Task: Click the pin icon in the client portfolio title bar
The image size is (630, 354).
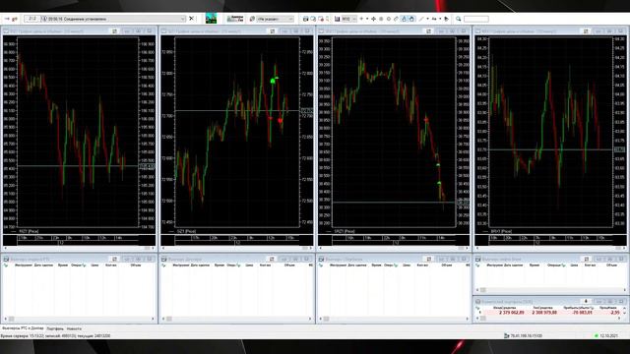Action: (586, 301)
